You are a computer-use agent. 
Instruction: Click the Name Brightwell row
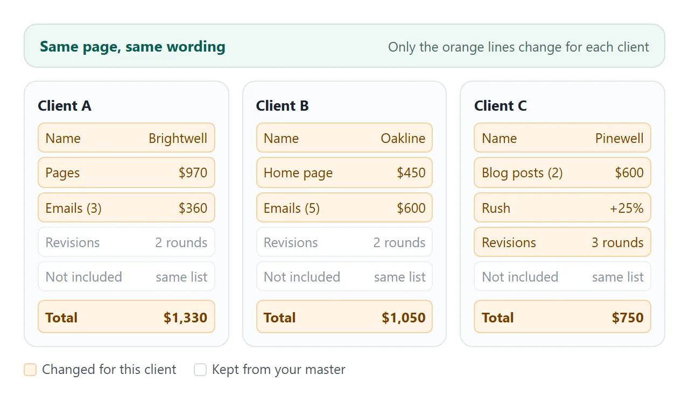tap(126, 138)
